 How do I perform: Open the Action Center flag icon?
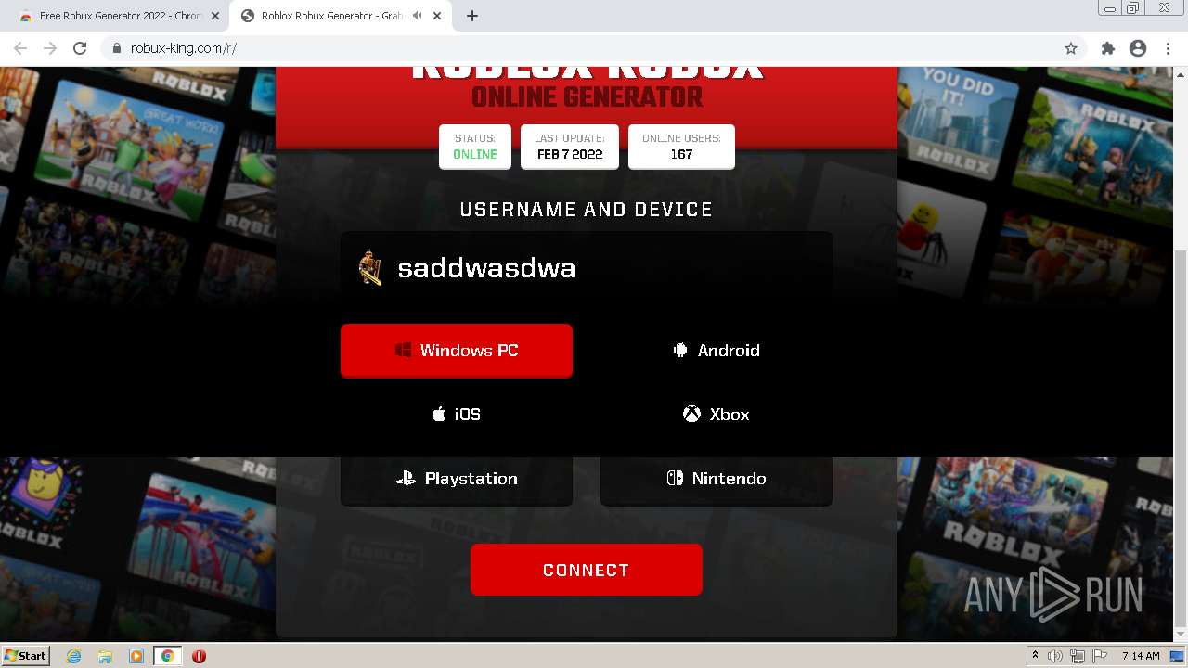click(x=1100, y=656)
